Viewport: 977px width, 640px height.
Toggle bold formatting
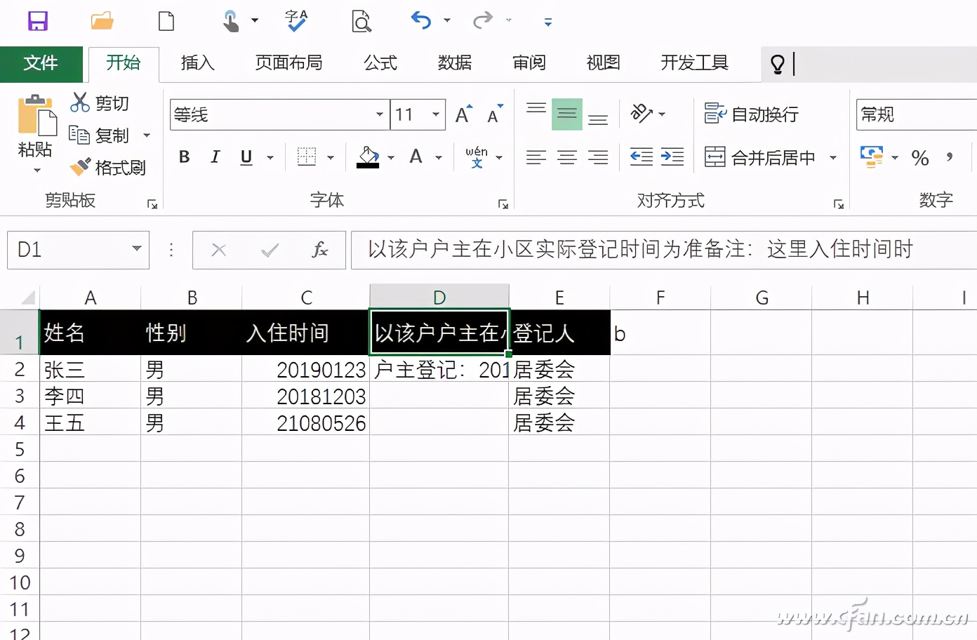point(185,157)
